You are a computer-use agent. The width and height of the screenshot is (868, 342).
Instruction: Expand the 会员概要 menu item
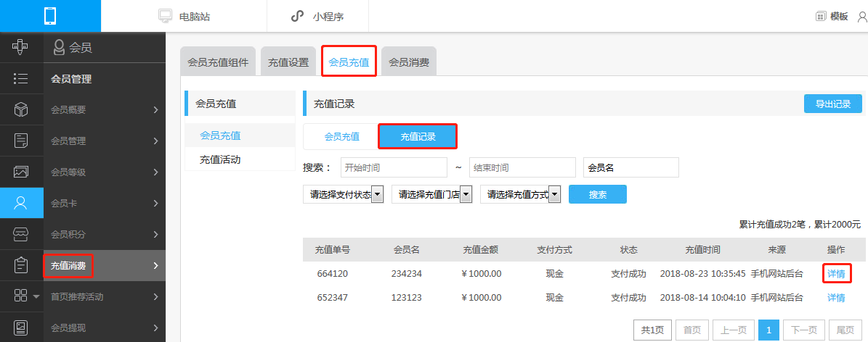coord(105,109)
